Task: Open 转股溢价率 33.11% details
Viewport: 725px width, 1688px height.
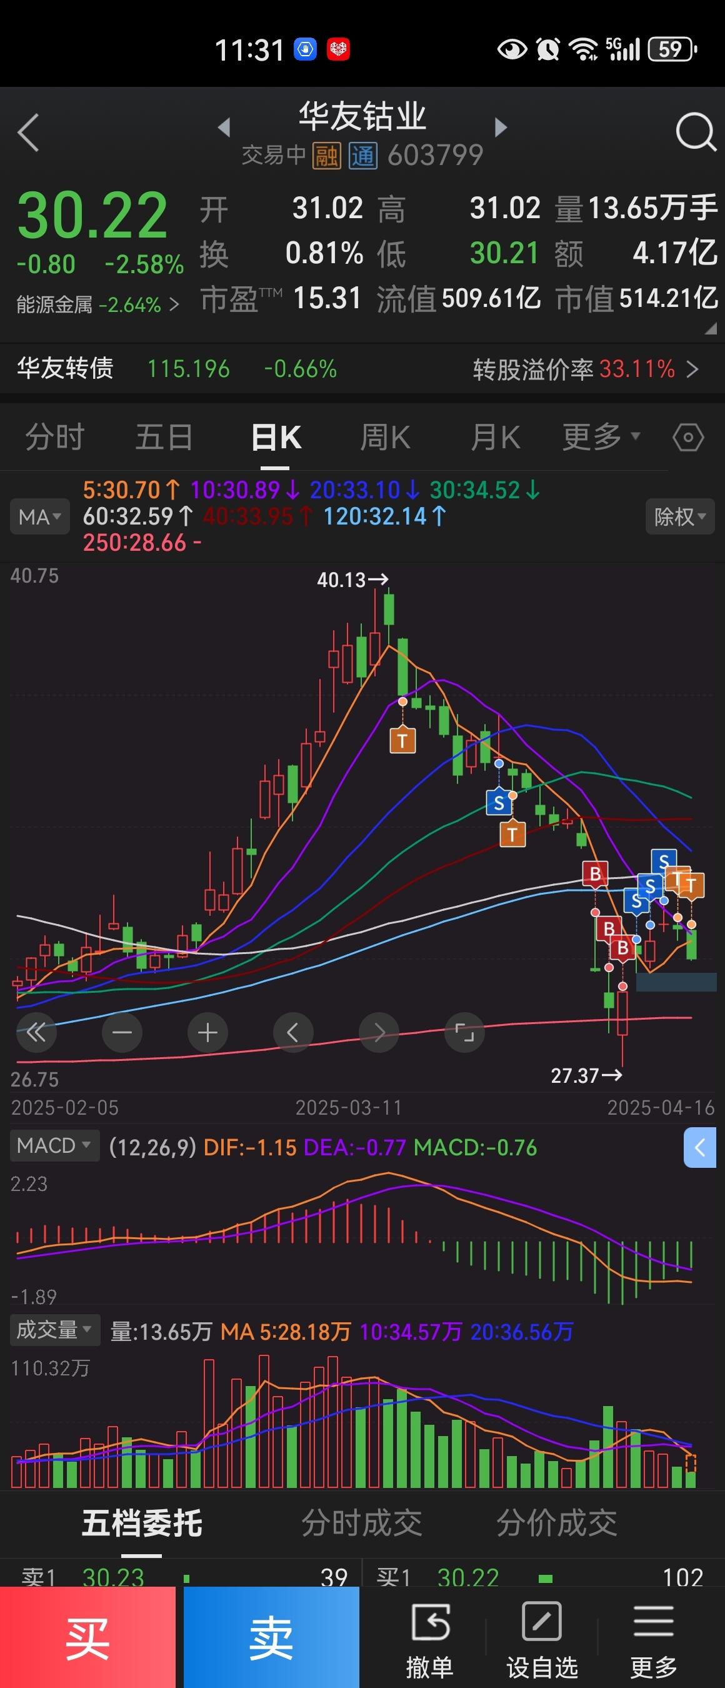Action: click(586, 369)
